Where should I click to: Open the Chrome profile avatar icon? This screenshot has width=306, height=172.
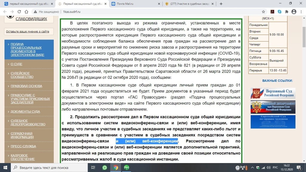coord(294,12)
